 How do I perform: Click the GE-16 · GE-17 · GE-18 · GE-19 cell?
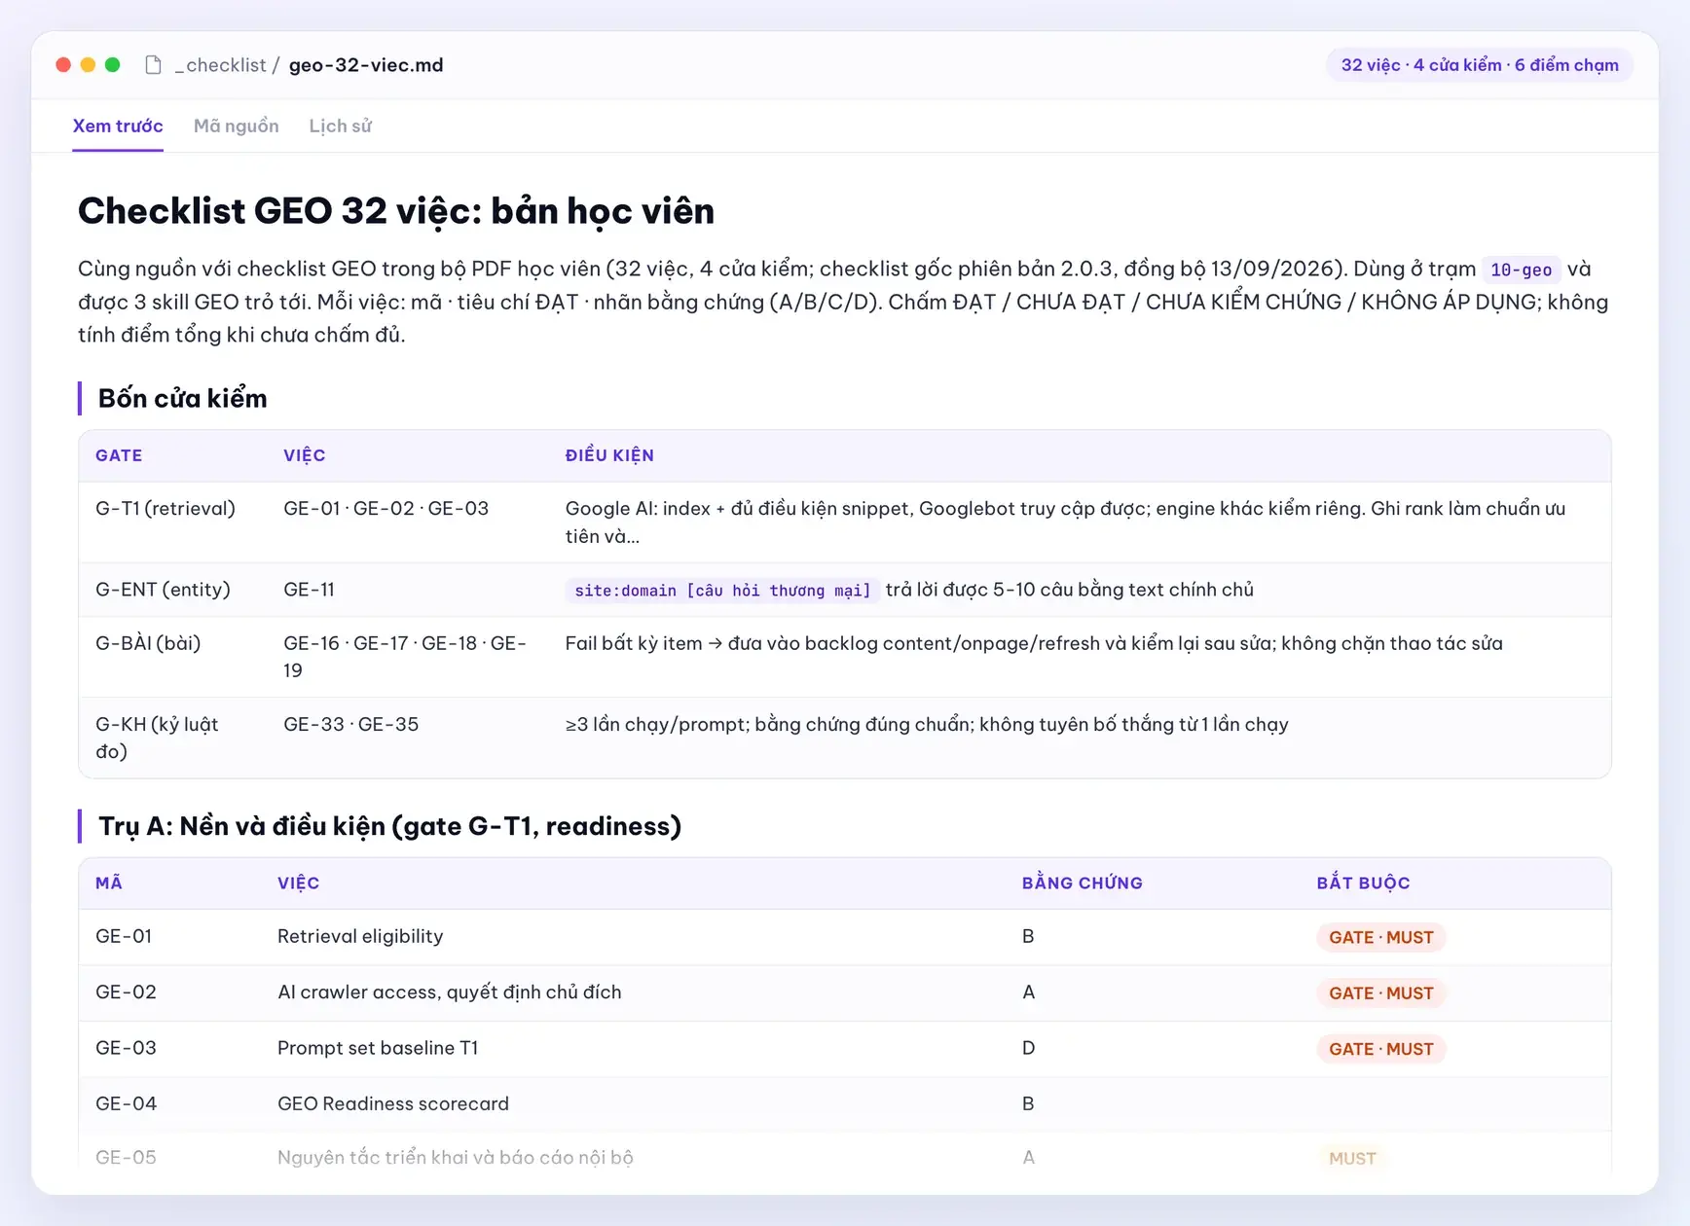coord(405,657)
